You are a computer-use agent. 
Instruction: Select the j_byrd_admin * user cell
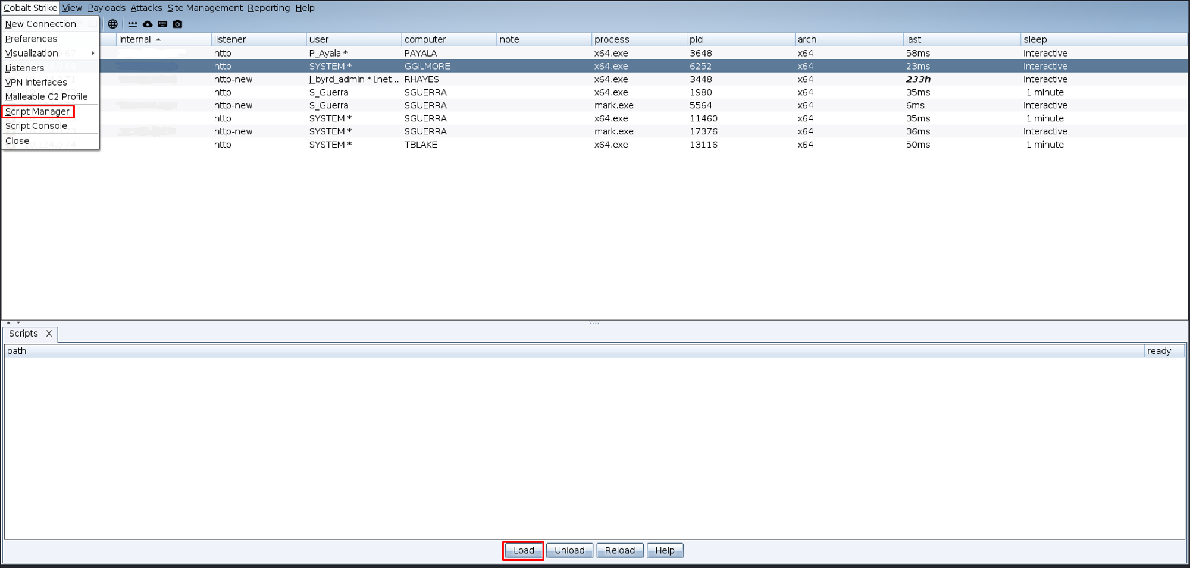pyautogui.click(x=354, y=79)
